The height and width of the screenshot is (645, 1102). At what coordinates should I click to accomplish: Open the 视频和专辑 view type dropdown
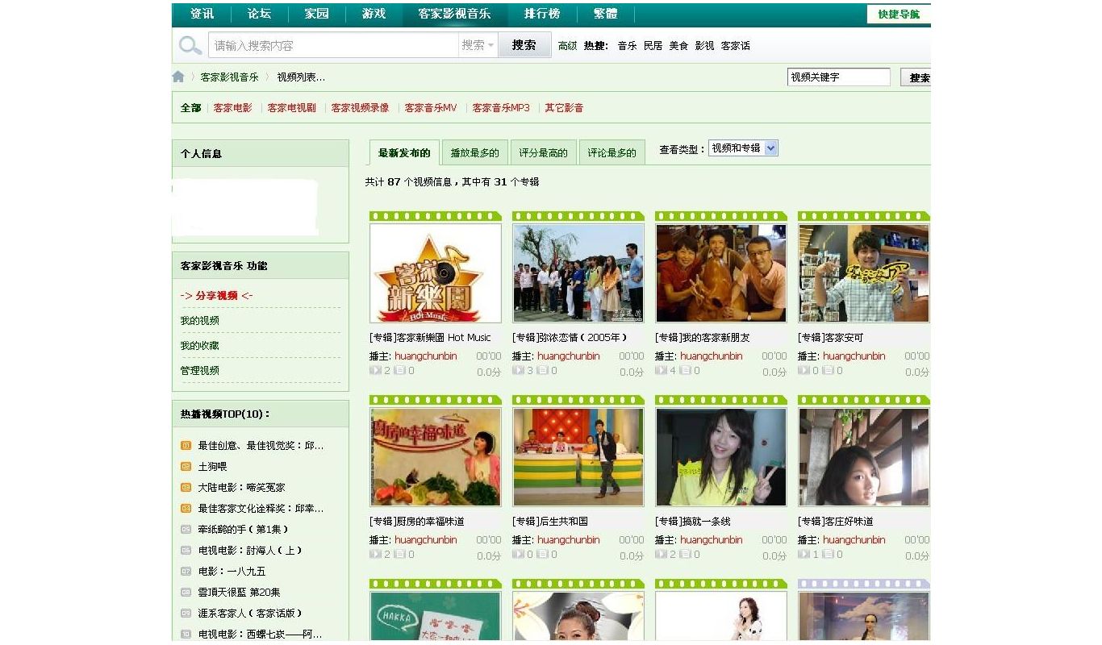click(x=743, y=148)
